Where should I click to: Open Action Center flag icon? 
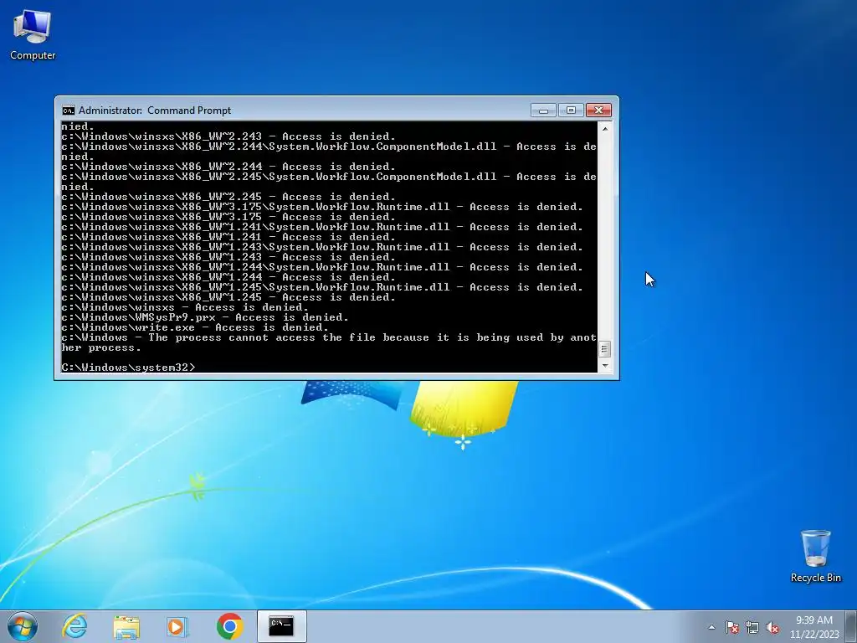(x=732, y=627)
